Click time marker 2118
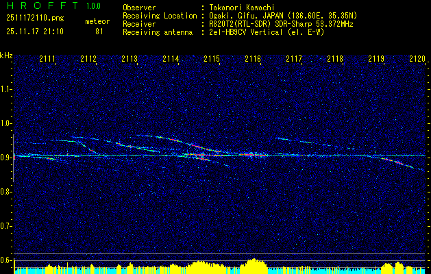This screenshot has width=431, height=274. pyautogui.click(x=335, y=59)
